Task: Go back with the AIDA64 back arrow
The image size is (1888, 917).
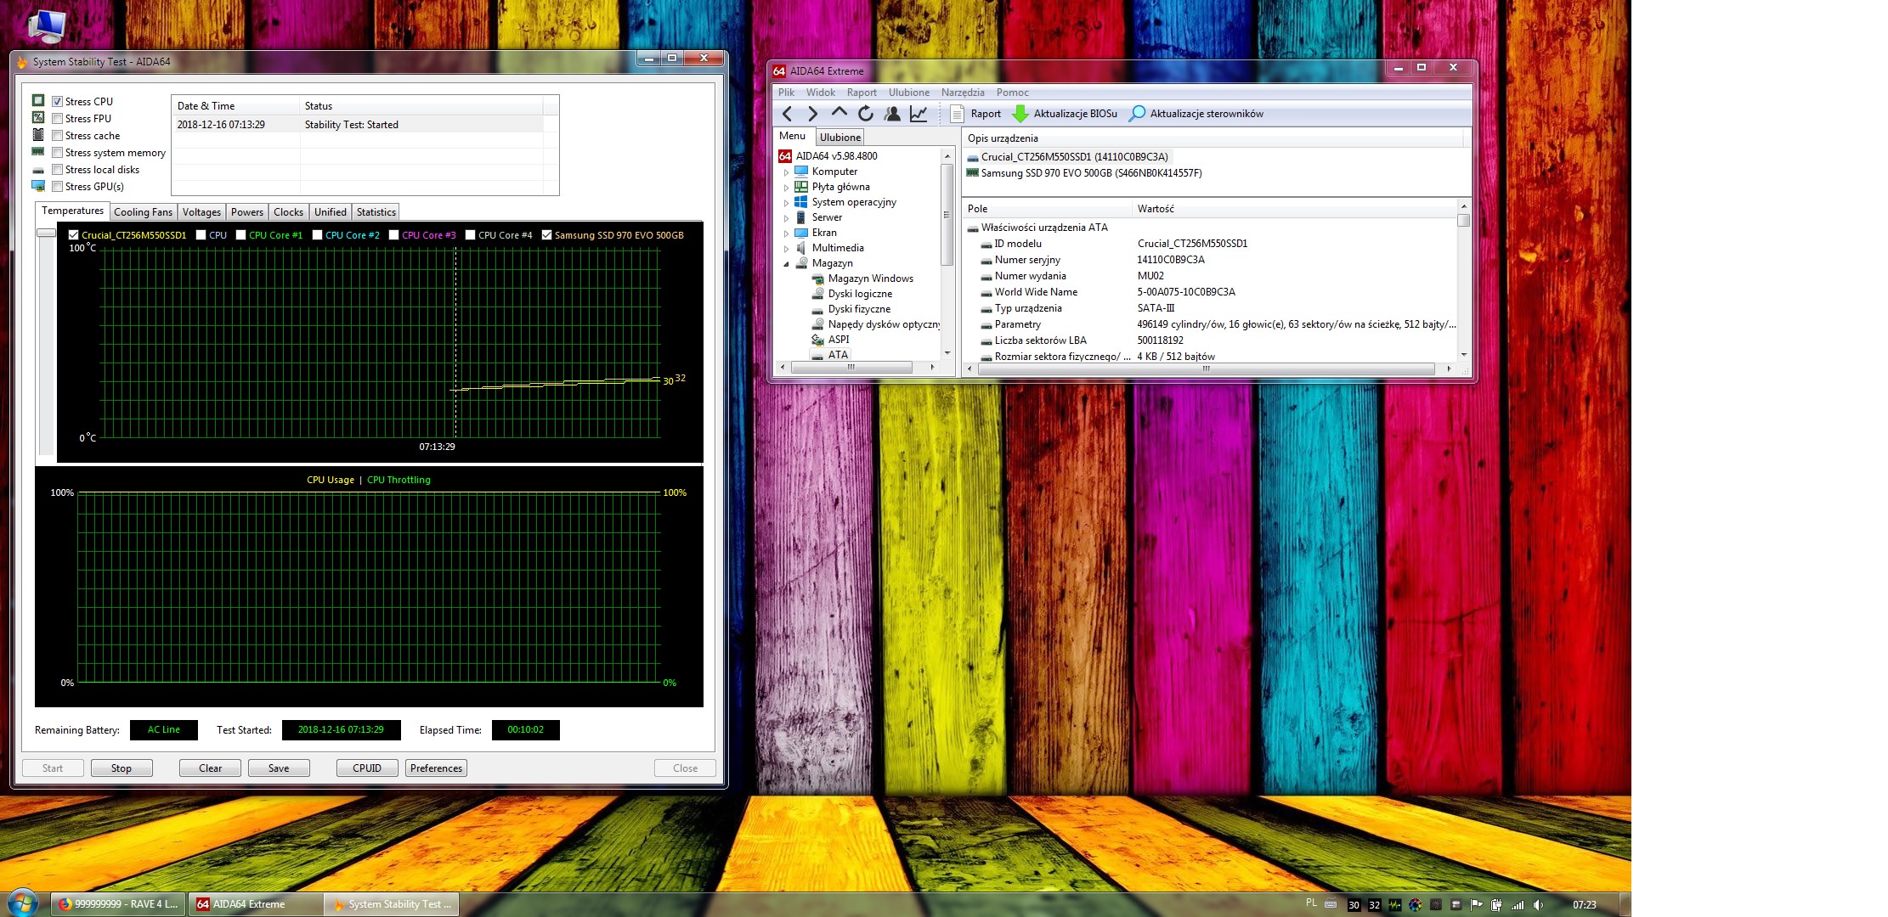Action: tap(787, 114)
